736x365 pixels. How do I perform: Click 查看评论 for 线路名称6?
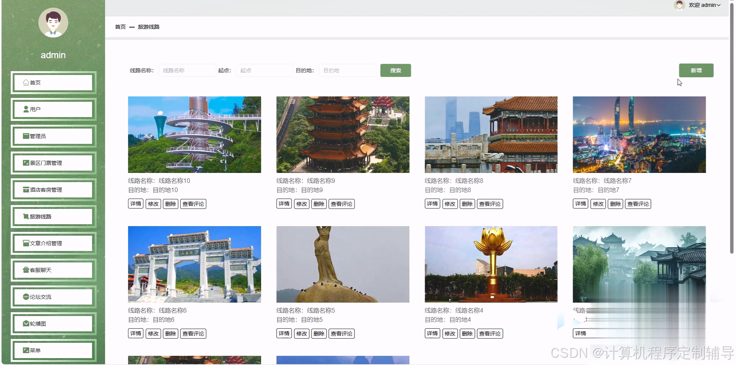193,334
